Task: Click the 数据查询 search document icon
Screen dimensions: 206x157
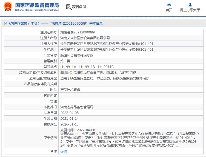Action: click(x=68, y=7)
